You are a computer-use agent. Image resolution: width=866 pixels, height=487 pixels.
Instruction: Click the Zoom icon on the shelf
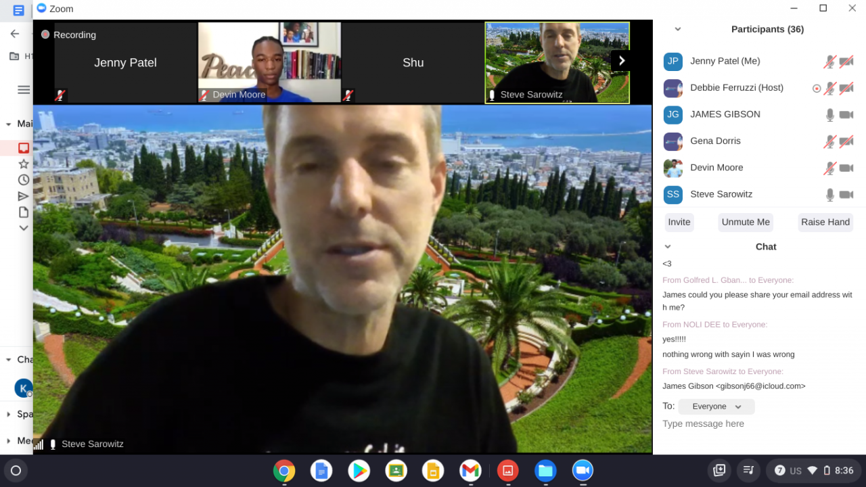pyautogui.click(x=583, y=470)
